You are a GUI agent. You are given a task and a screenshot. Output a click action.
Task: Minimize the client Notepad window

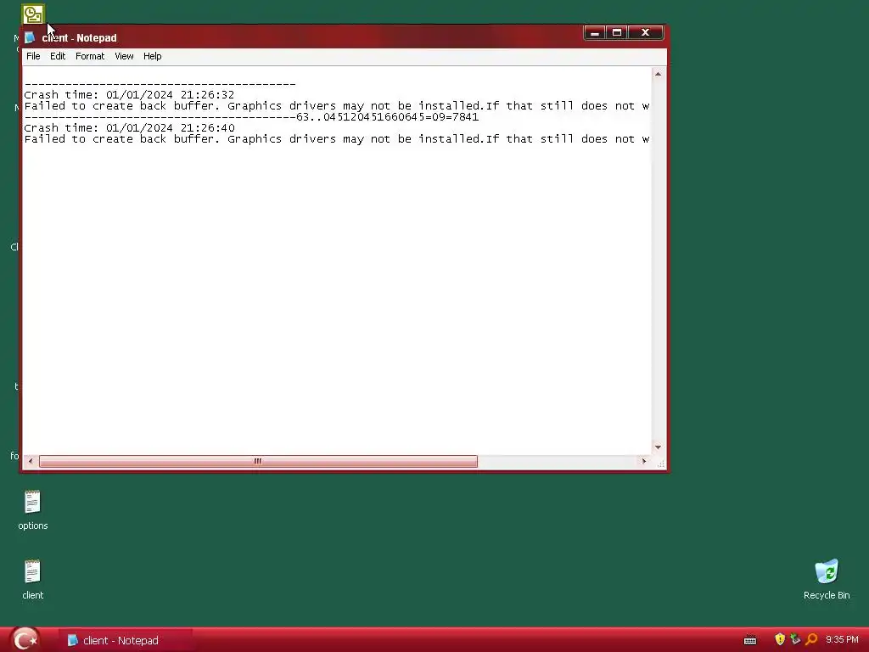pos(595,33)
